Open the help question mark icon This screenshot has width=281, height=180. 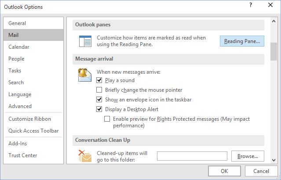tap(251, 5)
